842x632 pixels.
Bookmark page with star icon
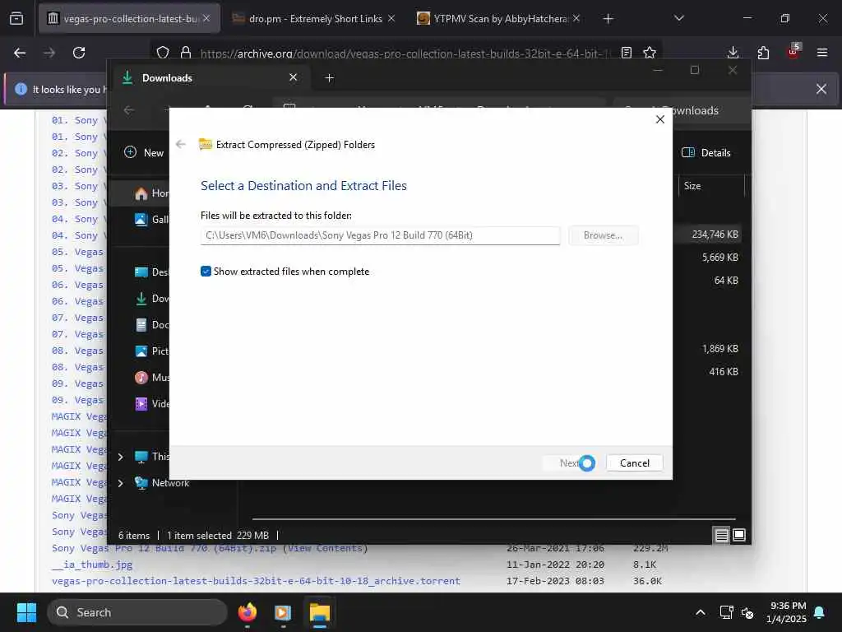pos(650,53)
